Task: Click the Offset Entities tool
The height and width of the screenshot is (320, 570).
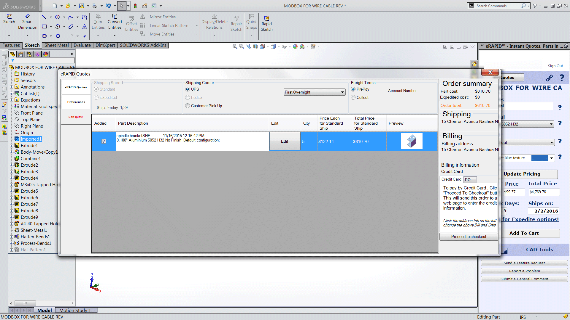Action: coord(131,24)
